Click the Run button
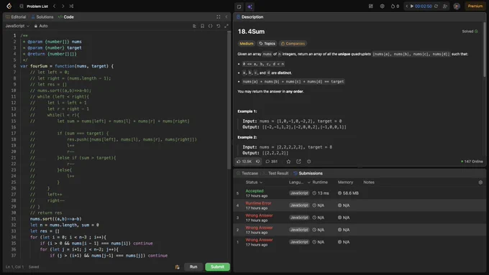 (x=193, y=266)
